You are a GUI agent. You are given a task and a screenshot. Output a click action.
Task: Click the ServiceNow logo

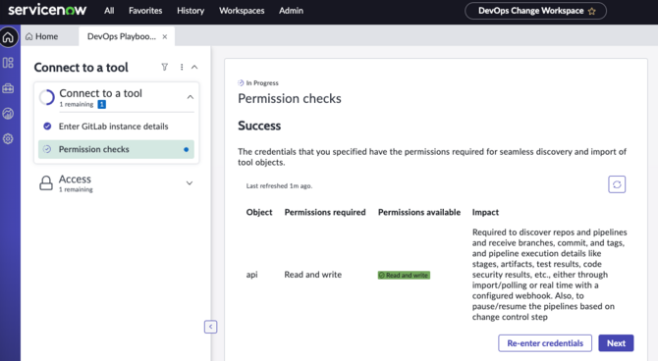click(x=47, y=10)
